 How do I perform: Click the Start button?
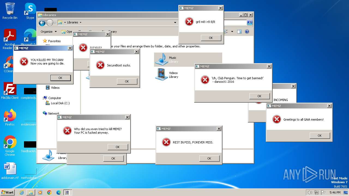[x=7, y=192]
